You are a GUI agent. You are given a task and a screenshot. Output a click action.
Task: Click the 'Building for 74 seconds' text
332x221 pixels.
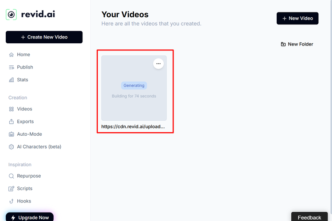click(x=134, y=96)
